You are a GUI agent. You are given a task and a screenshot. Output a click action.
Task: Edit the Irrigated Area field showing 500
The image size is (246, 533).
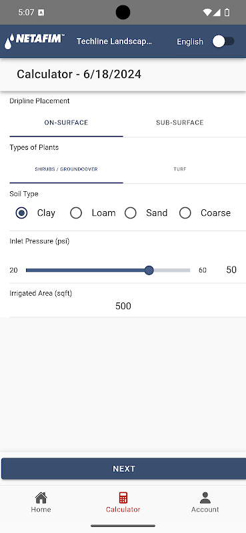pyautogui.click(x=123, y=306)
